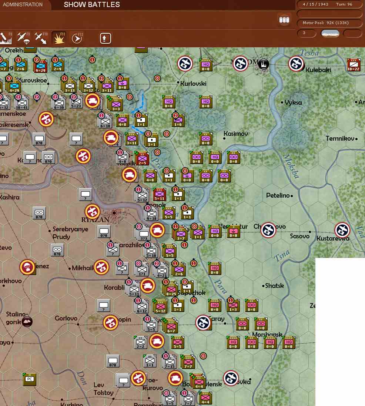Click the upload arrow square button
365x406 pixels.
105,38
